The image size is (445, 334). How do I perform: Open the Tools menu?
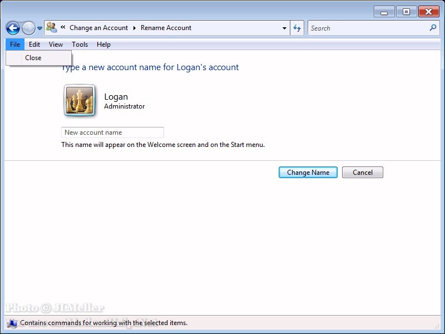coord(80,45)
